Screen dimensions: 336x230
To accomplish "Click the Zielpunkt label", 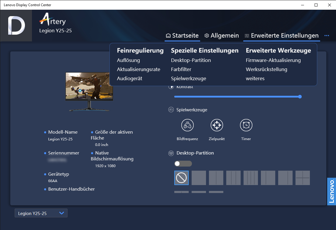I will coord(217,139).
